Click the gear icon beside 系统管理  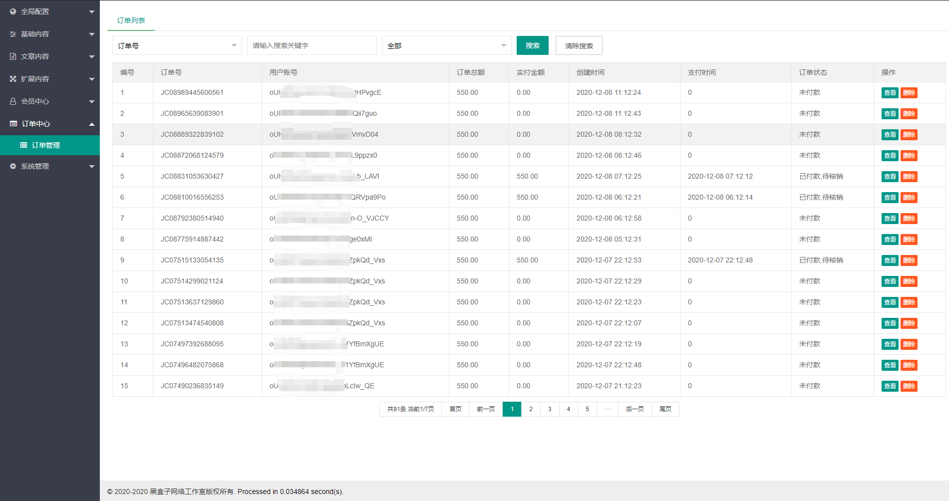13,166
